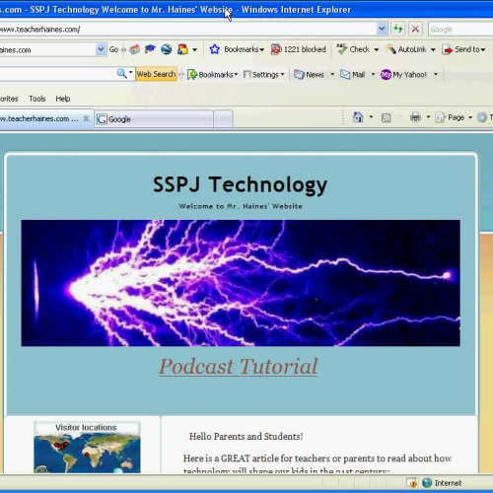Click the Google toolbar search input field
The width and height of the screenshot is (493, 493).
coord(47,49)
